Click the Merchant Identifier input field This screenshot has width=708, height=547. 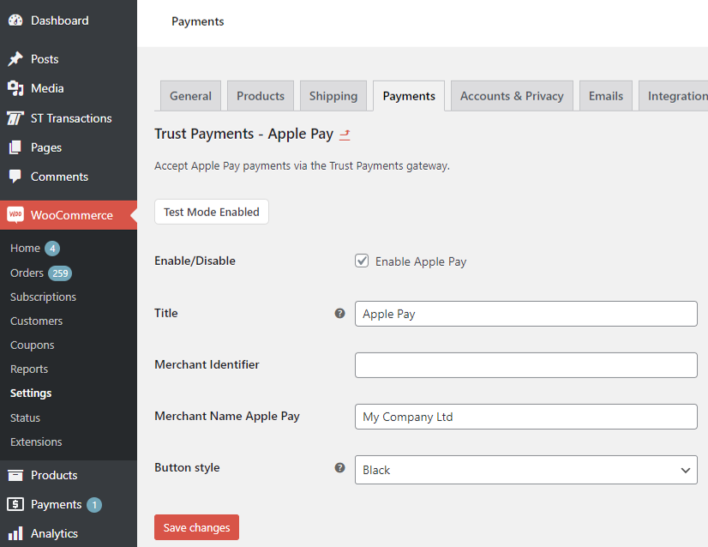[x=525, y=365]
